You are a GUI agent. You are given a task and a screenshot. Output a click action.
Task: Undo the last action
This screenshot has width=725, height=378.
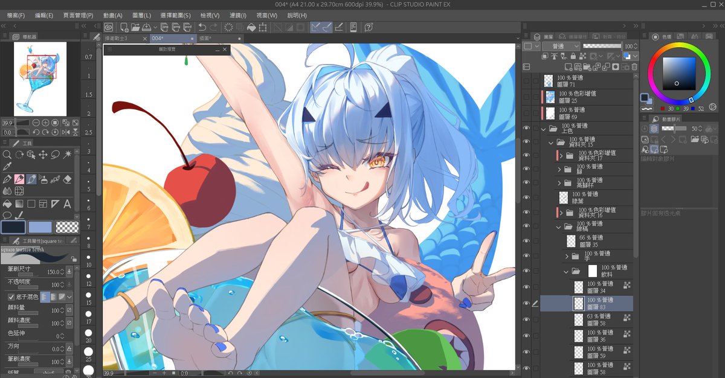[x=202, y=27]
